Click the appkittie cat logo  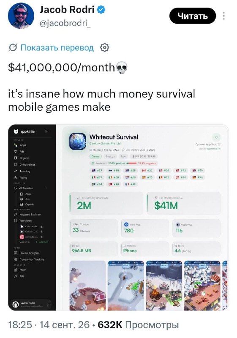click(16, 131)
